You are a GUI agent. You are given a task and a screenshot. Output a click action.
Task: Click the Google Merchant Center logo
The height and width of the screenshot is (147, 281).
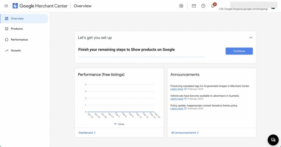(x=40, y=6)
